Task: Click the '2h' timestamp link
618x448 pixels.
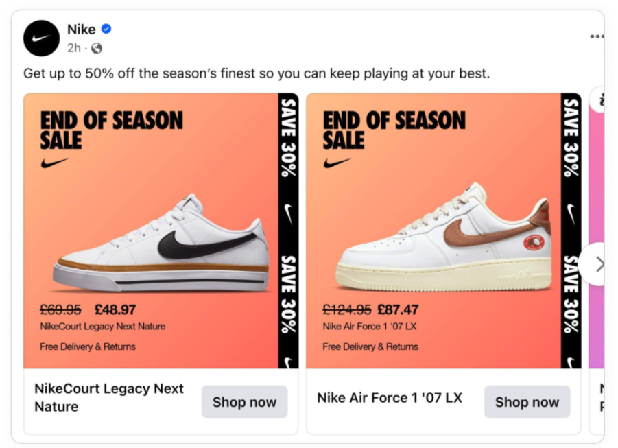Action: tap(74, 49)
